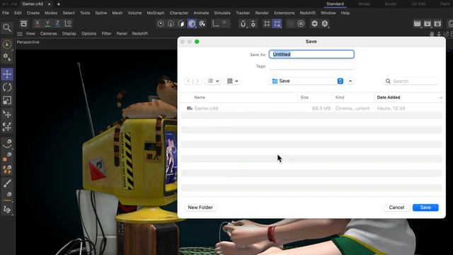This screenshot has width=453, height=255.
Task: Render to Picture Viewer clapperboard icon
Action: coord(428,23)
